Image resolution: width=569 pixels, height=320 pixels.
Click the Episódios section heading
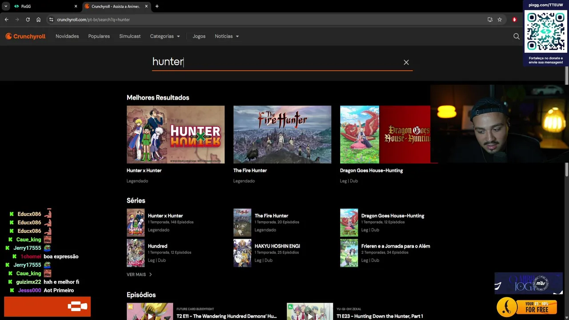141,295
